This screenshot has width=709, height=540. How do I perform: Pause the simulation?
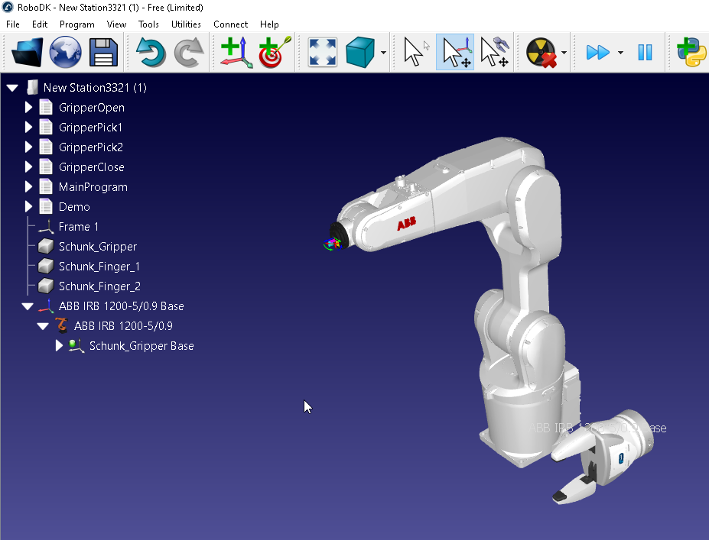point(645,53)
